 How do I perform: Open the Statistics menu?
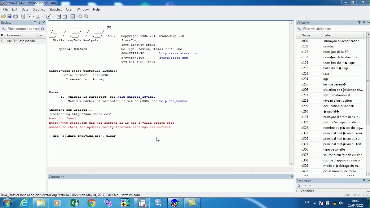click(55, 10)
